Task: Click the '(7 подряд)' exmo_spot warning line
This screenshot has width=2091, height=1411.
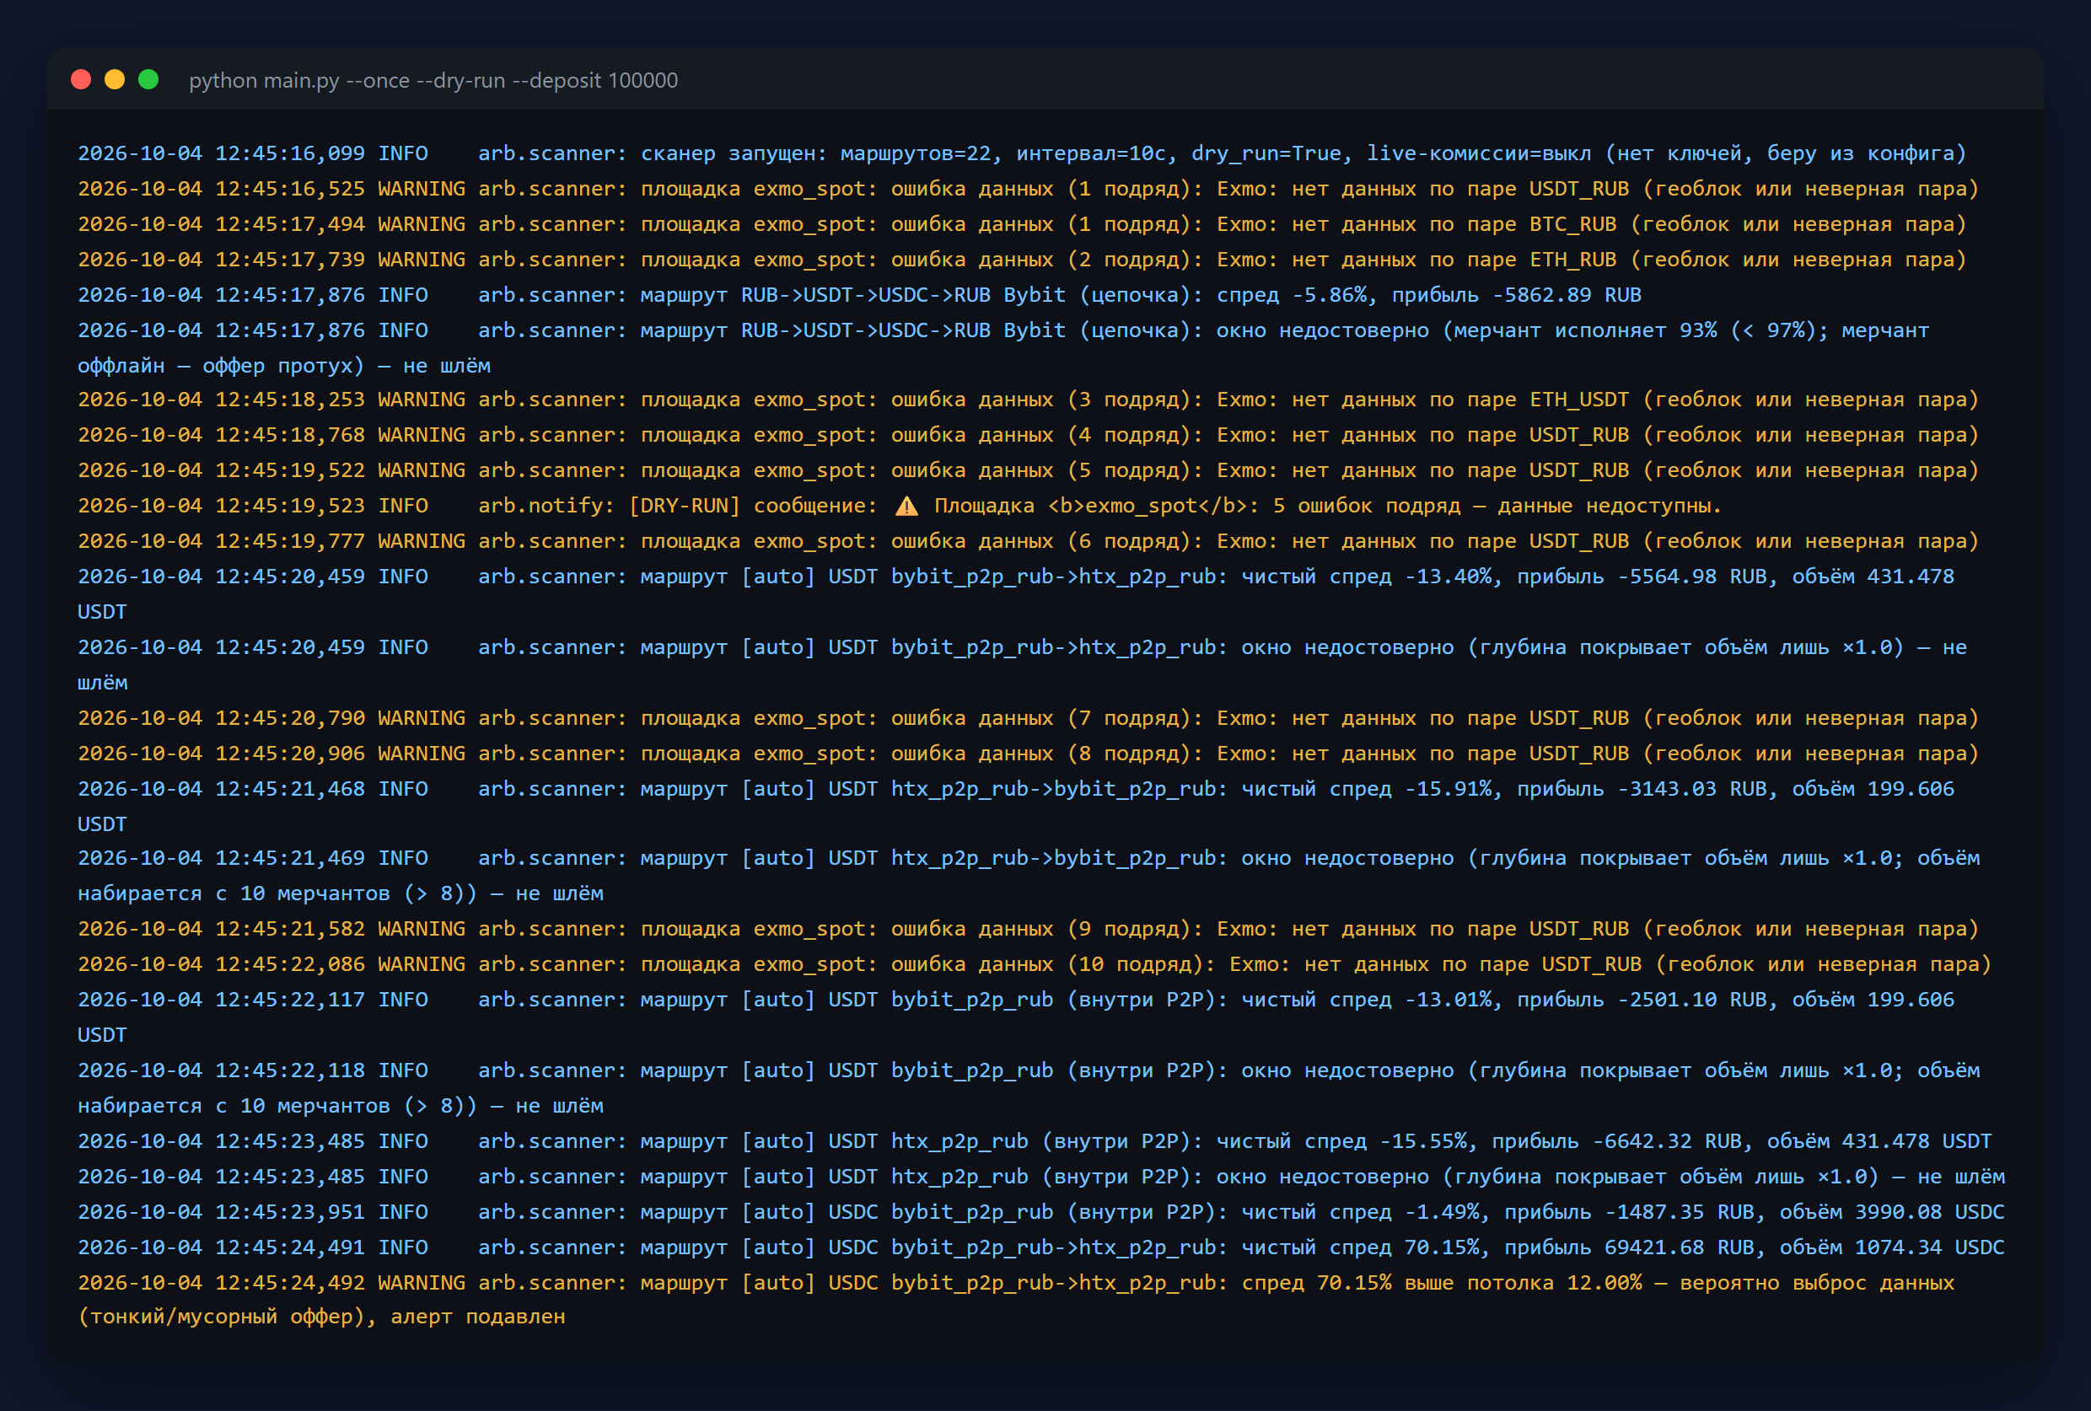Action: (x=1028, y=718)
